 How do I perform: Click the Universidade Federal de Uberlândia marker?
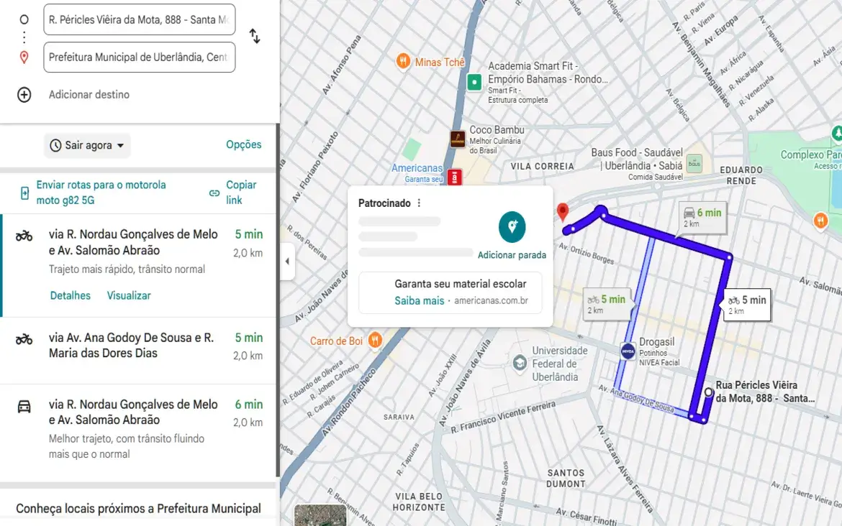coord(519,364)
